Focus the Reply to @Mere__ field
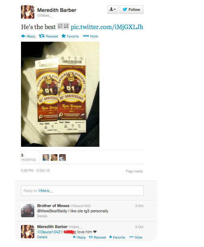This screenshot has height=247, width=204. click(82, 191)
